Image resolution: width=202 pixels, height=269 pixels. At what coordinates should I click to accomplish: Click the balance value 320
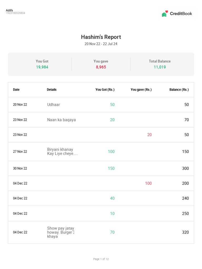click(185, 232)
